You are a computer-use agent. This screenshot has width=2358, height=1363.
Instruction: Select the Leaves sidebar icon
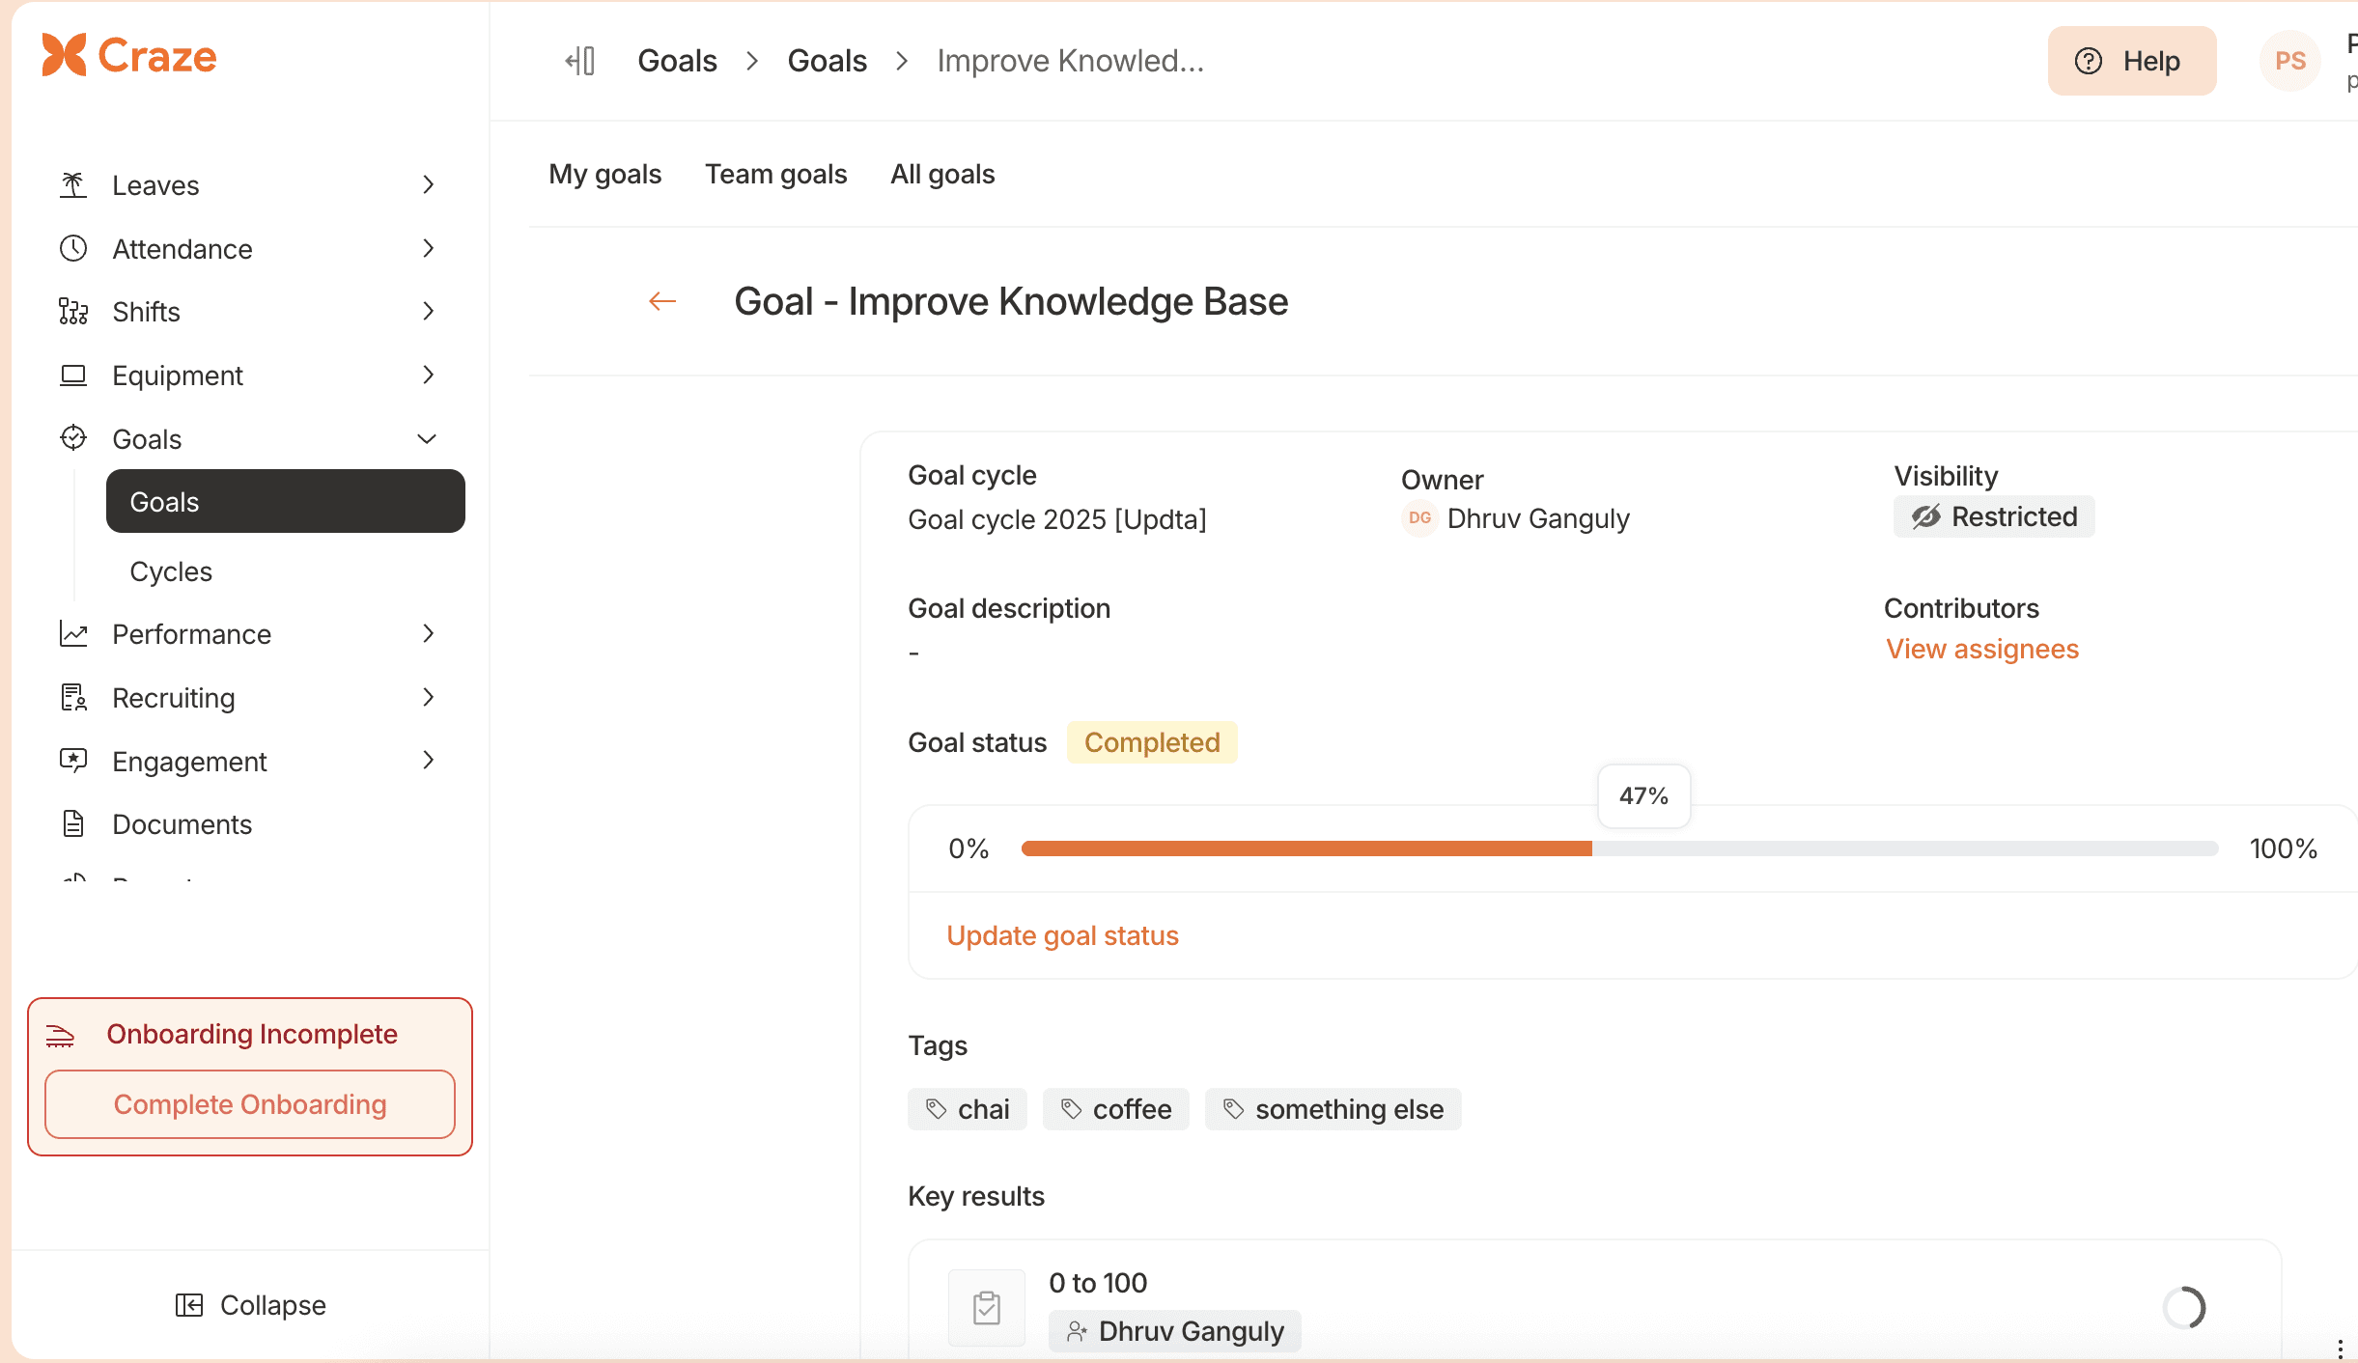(72, 184)
